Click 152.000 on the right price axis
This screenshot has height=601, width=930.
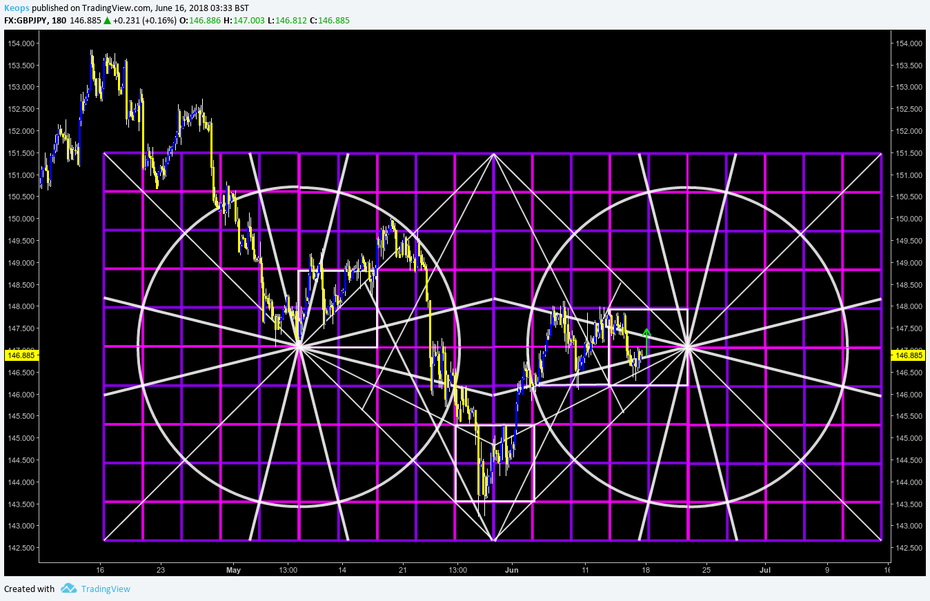pos(909,131)
